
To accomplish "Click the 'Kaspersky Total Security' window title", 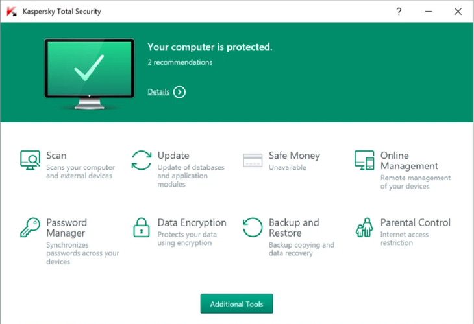I will coord(62,12).
